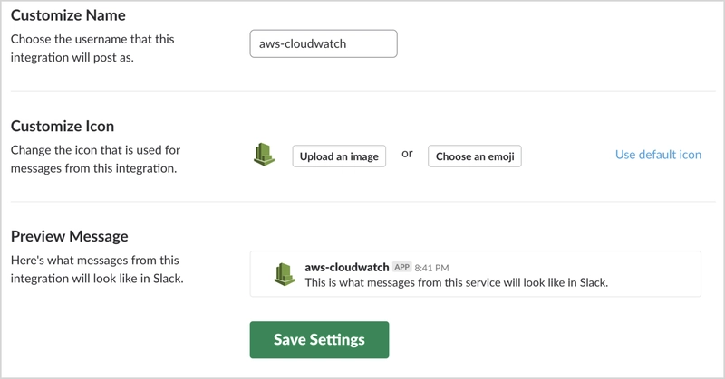This screenshot has width=725, height=379.
Task: Click the divider line below Customize Name section
Action: point(362,91)
